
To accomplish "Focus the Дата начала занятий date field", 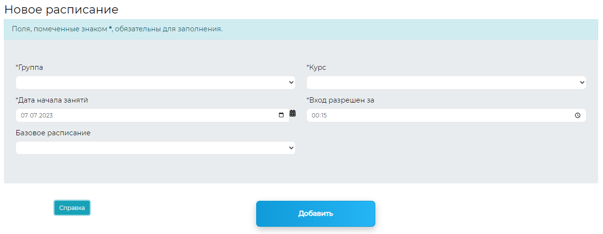I will 145,116.
